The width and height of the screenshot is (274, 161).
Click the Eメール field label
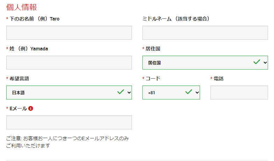click(18, 108)
